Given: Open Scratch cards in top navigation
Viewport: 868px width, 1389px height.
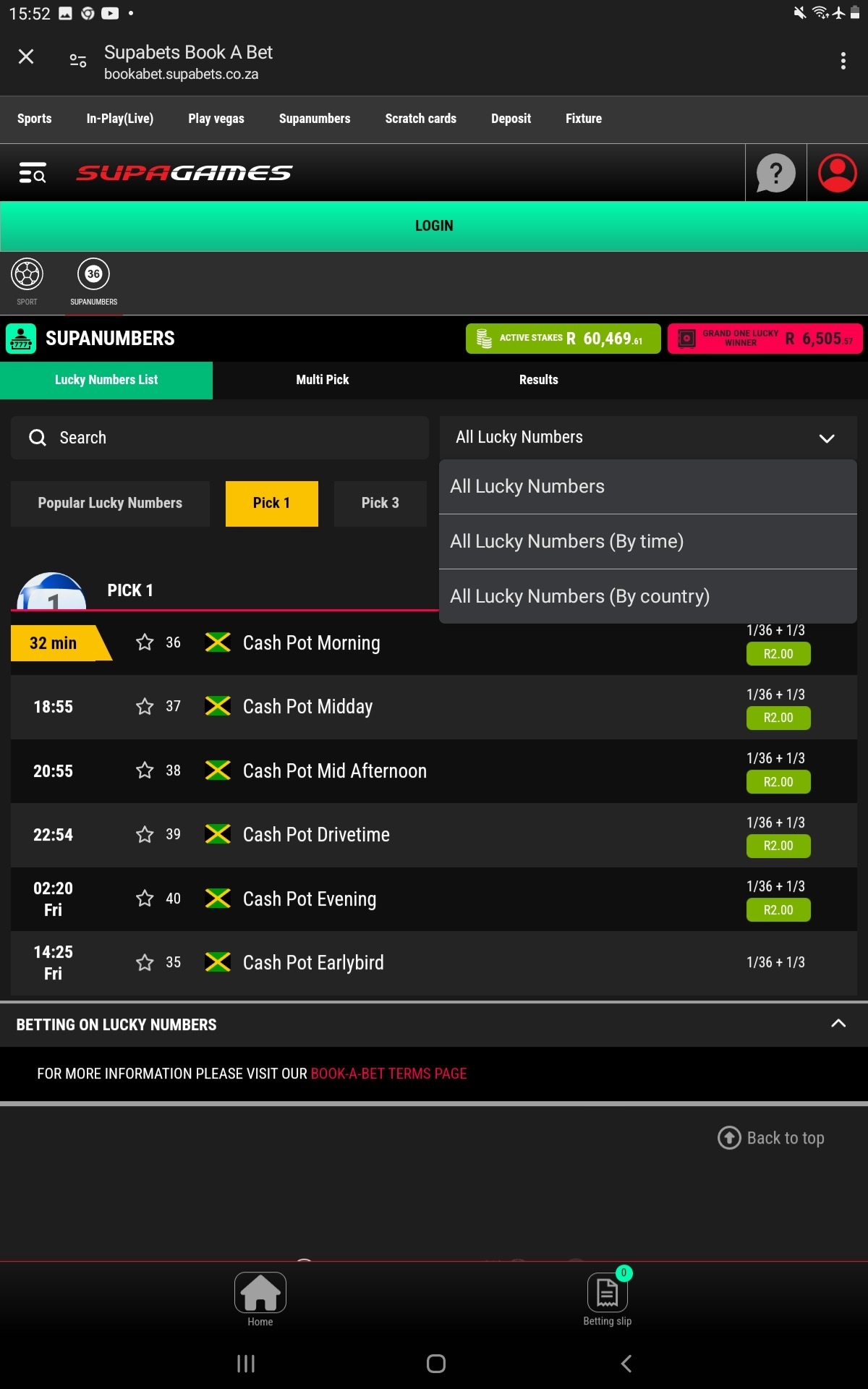Looking at the screenshot, I should (x=421, y=119).
